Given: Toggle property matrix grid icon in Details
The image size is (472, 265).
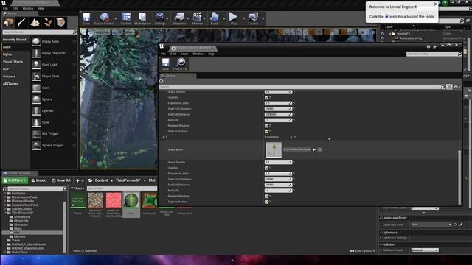Looking at the screenshot, I should tap(449, 87).
